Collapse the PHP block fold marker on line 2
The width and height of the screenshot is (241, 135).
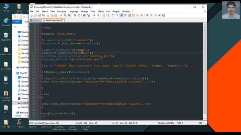pos(40,27)
